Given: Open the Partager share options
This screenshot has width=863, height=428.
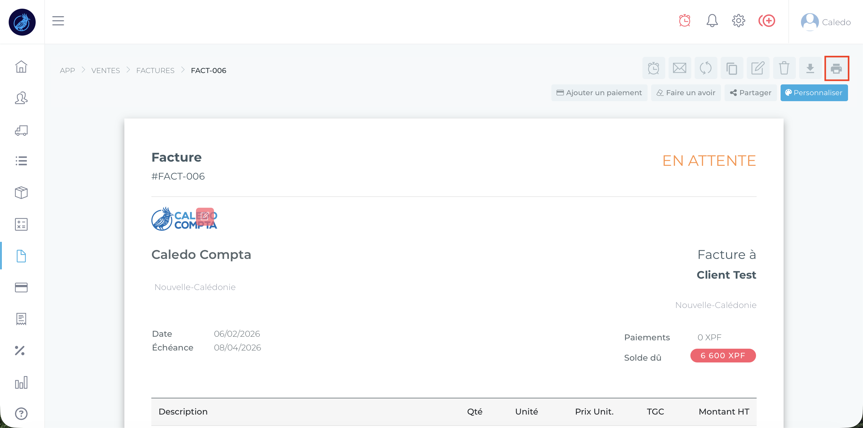Looking at the screenshot, I should (750, 93).
